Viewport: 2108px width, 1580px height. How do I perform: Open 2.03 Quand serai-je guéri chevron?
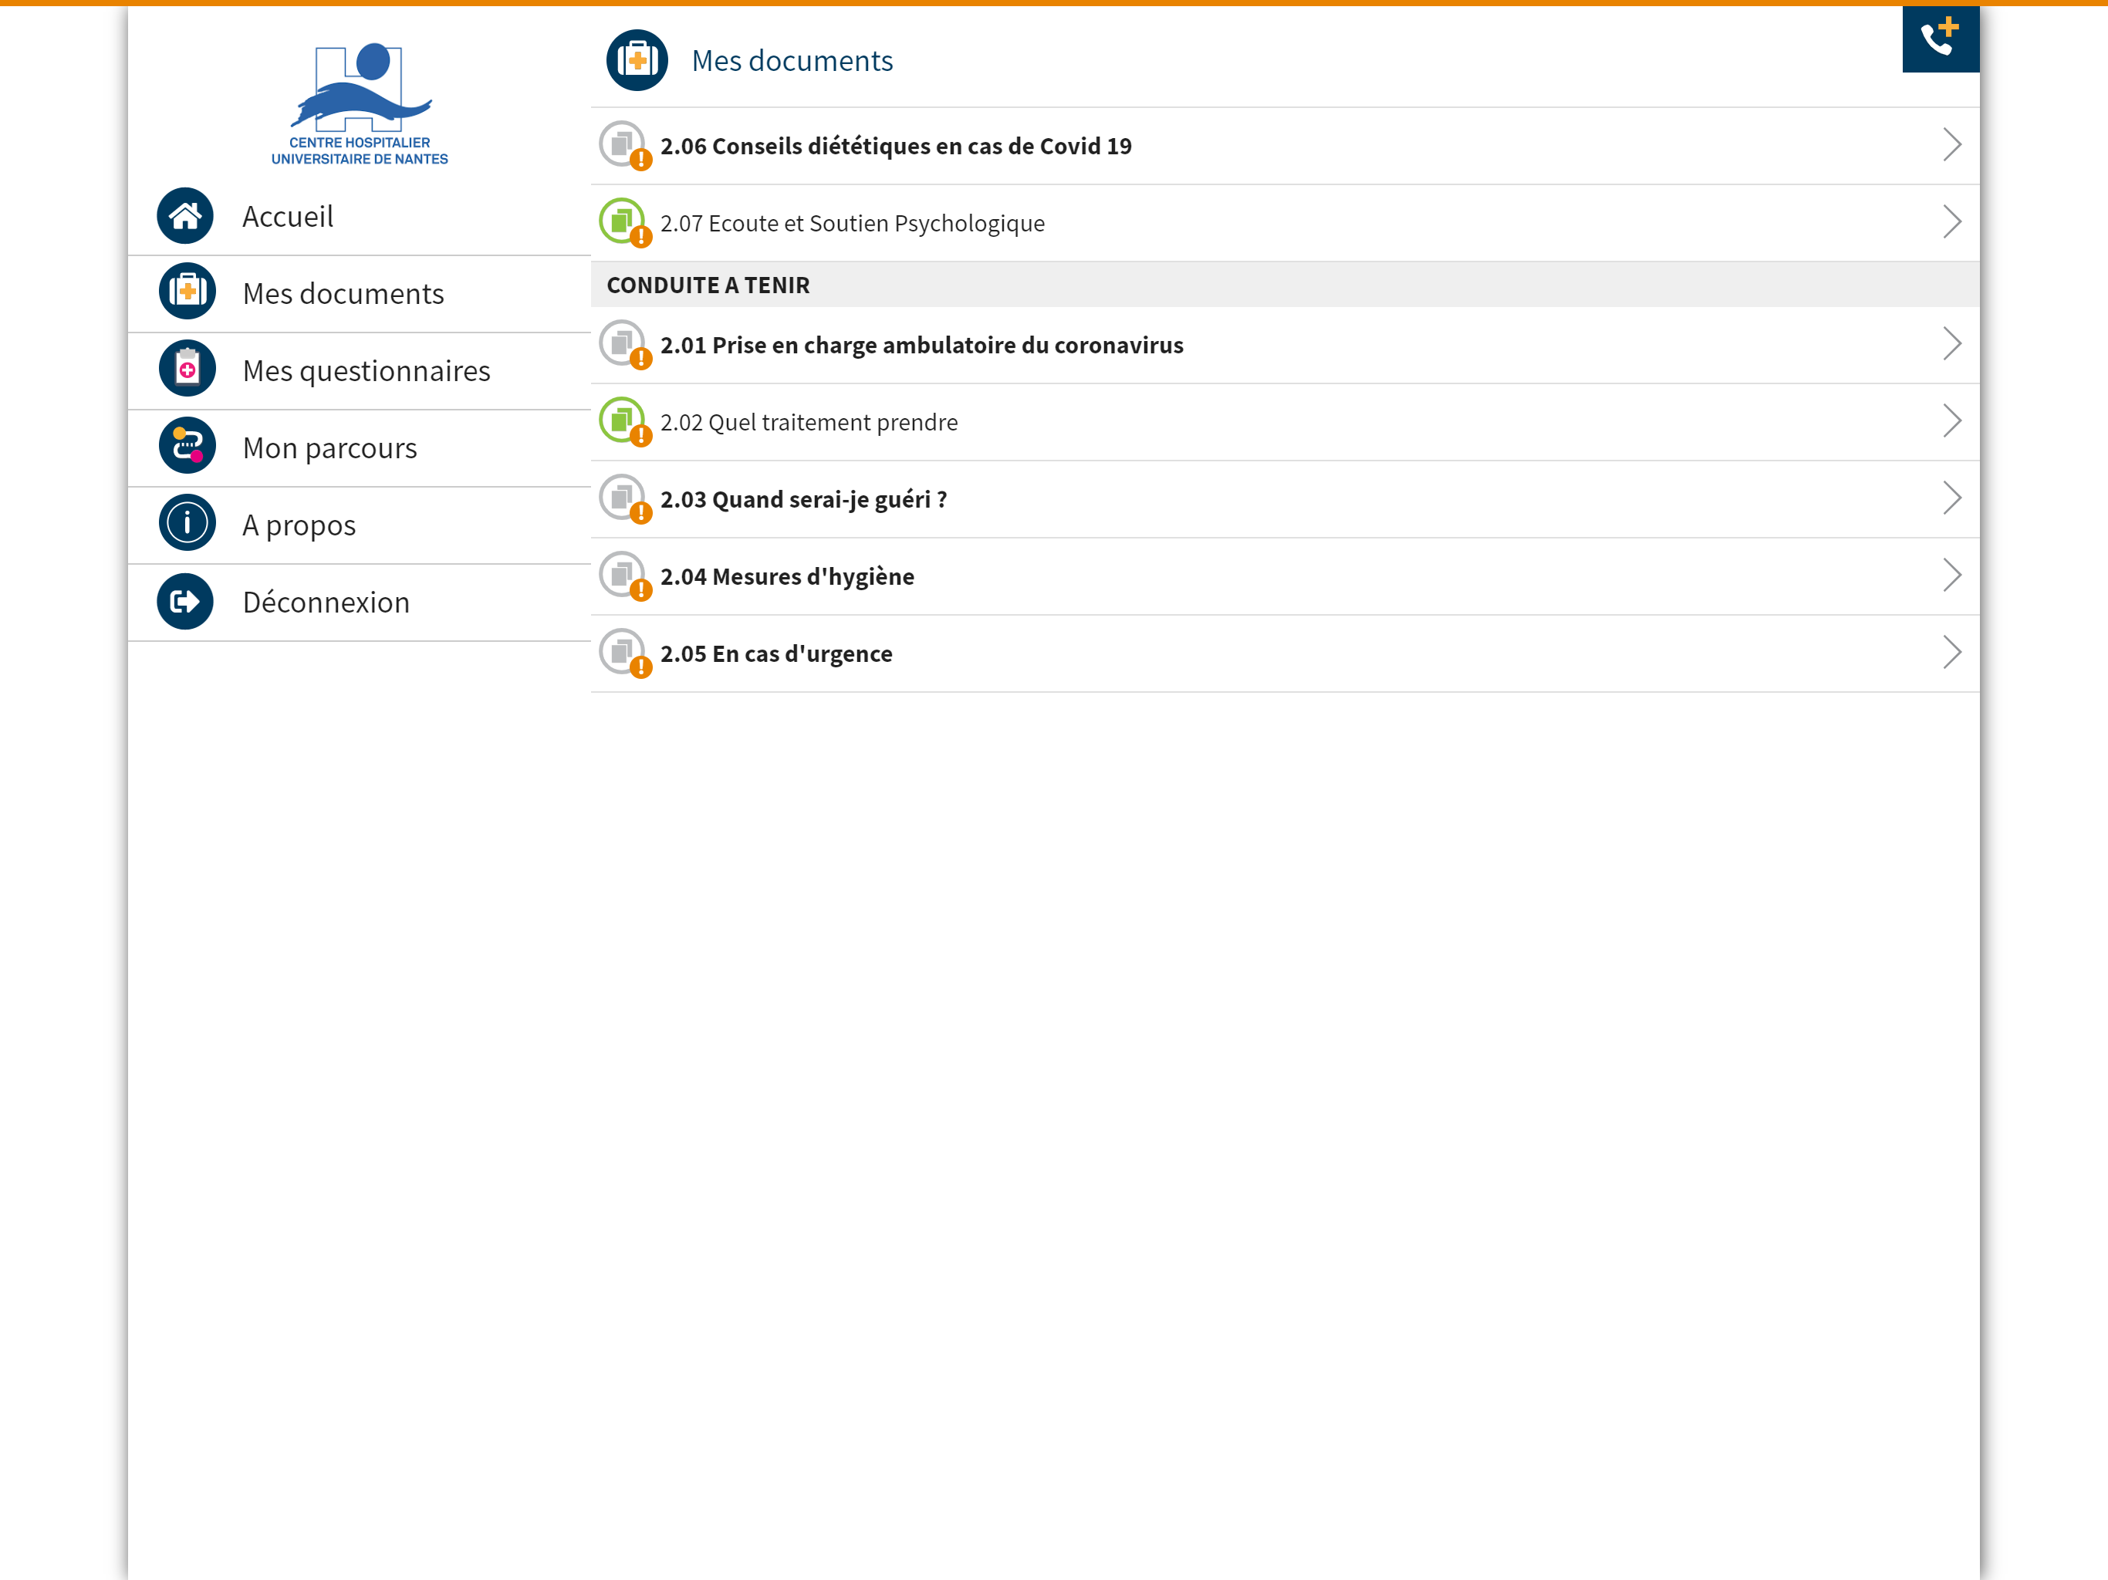coord(1951,498)
